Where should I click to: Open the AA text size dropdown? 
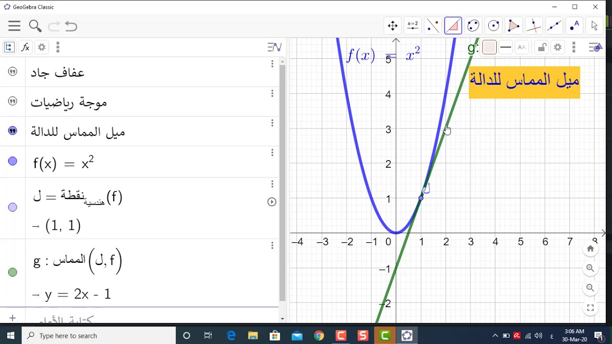(522, 47)
